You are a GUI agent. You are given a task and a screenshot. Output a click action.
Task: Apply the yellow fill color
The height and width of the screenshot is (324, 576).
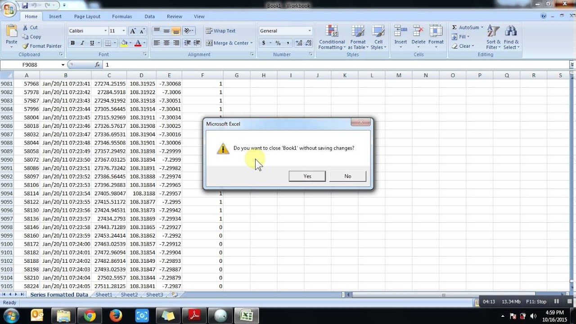[x=124, y=43]
